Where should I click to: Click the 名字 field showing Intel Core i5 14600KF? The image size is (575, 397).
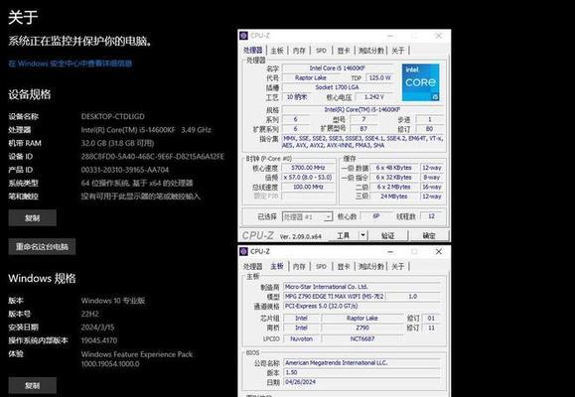click(x=338, y=68)
